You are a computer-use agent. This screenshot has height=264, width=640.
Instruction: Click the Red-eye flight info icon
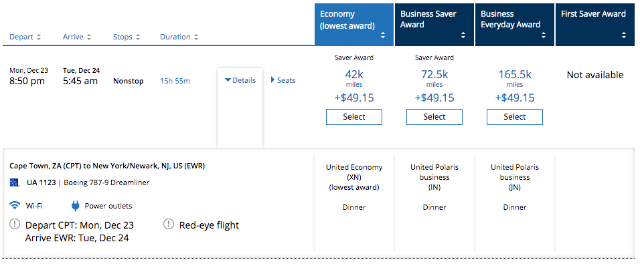pos(169,224)
